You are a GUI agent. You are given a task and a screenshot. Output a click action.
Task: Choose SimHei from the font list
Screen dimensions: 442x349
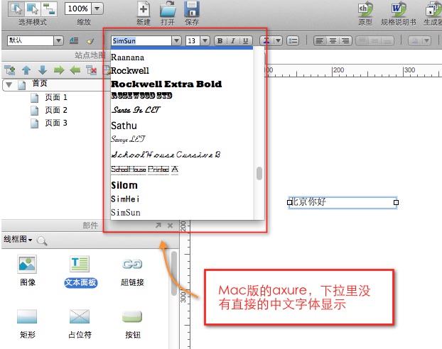[126, 199]
